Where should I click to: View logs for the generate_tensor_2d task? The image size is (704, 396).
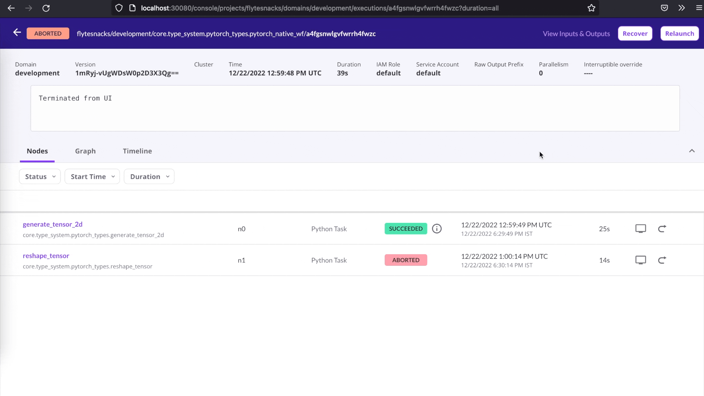[x=641, y=228]
